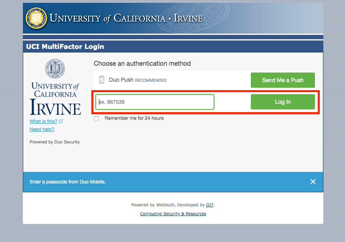Click the UC Irvine seal in header
The image size is (345, 242).
tap(36, 18)
